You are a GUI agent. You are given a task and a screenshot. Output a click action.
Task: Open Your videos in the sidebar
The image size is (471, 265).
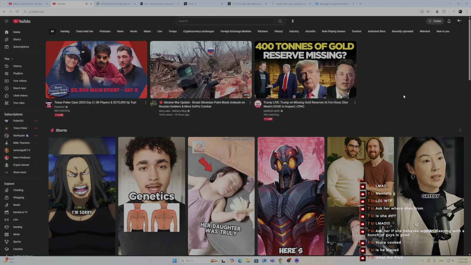click(20, 81)
